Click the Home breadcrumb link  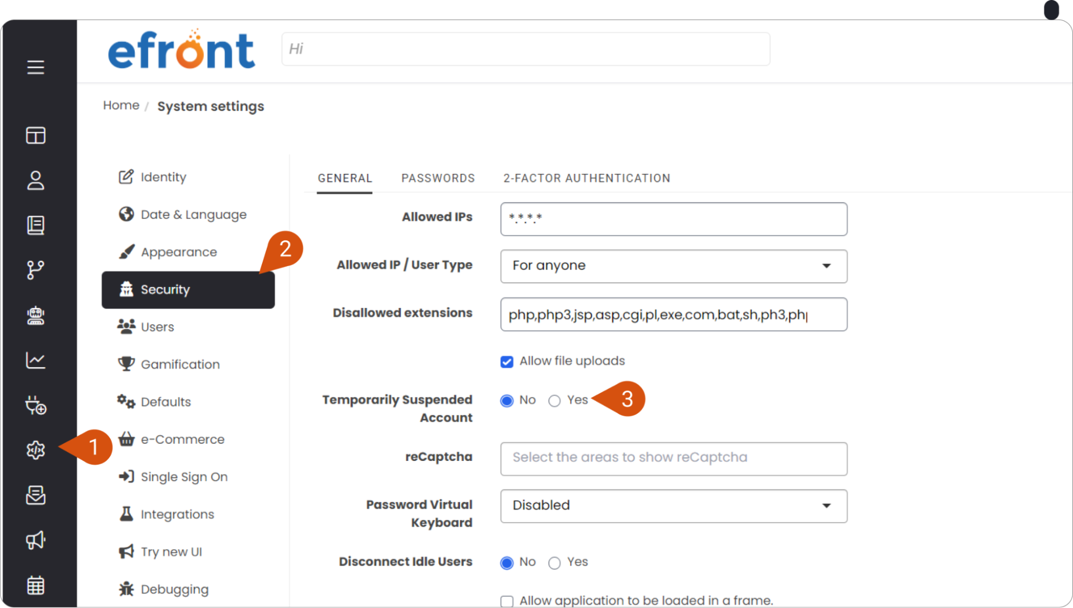121,105
